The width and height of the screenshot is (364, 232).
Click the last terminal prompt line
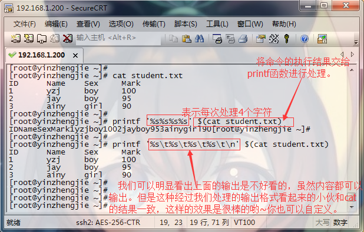click(x=58, y=206)
